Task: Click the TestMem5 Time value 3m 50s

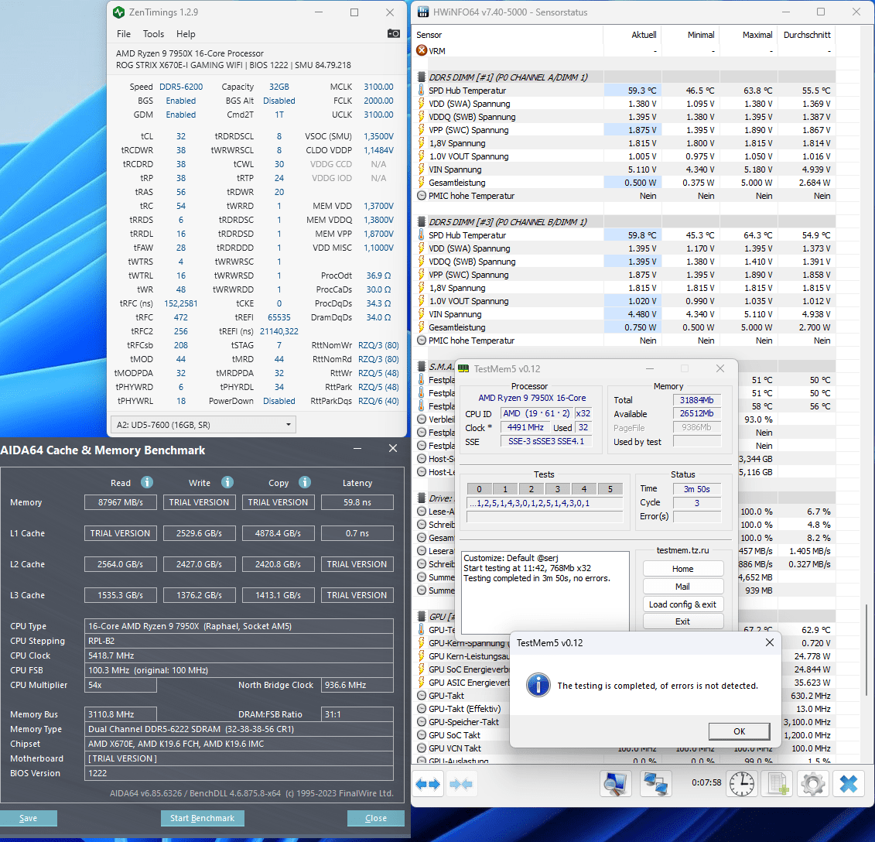Action: point(697,489)
